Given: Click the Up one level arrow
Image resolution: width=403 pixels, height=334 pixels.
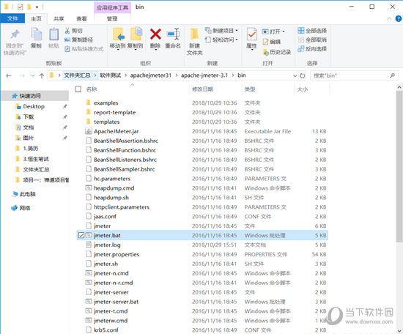Looking at the screenshot, I should pyautogui.click(x=42, y=75).
